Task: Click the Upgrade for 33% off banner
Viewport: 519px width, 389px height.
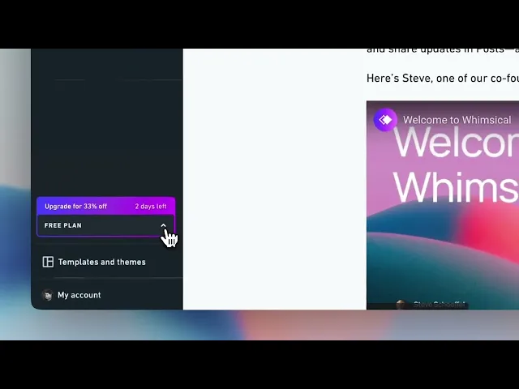Action: [105, 206]
